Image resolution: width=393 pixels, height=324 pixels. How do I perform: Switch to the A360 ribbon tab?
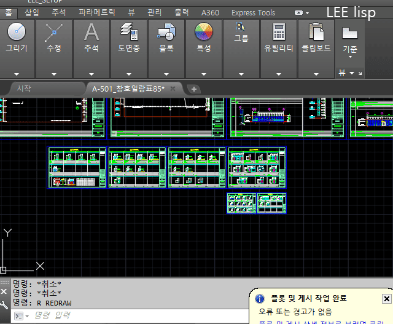pos(210,12)
